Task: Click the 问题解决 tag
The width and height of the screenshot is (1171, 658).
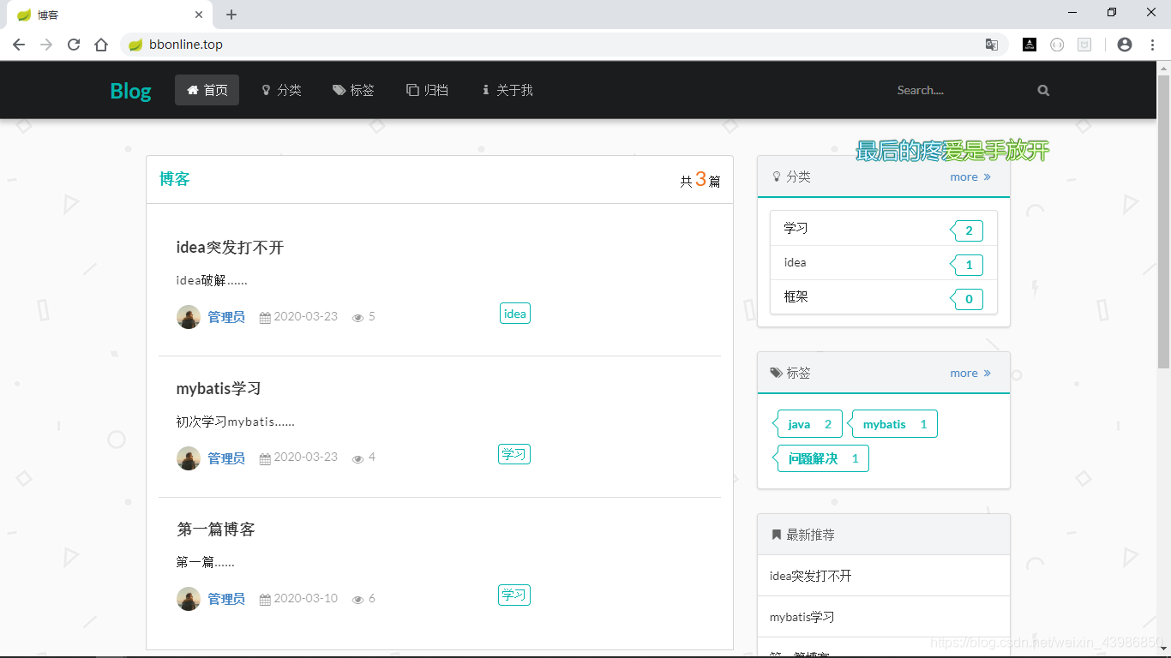Action: 822,458
